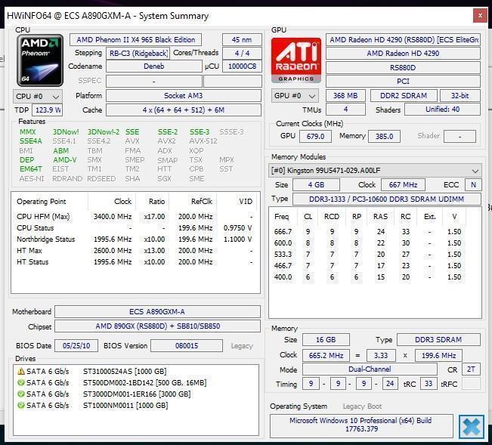492x445 pixels.
Task: Click the DDR2 SDRAM video memory type field
Action: [x=404, y=96]
